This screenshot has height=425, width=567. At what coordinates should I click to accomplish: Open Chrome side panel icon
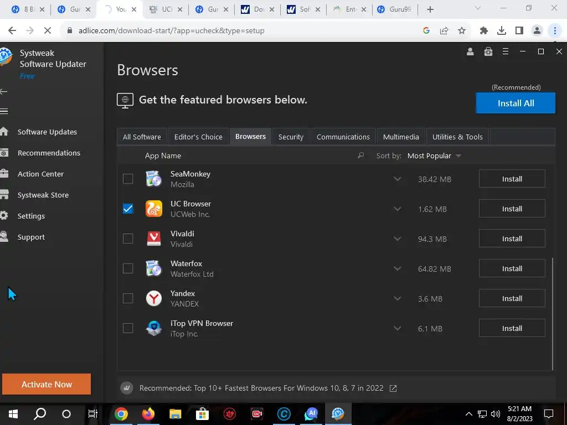point(519,31)
